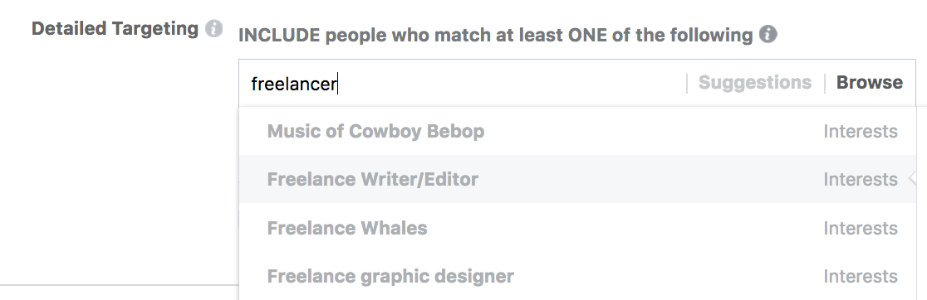Open the Browse tab
Screen dimensions: 927x300
pyautogui.click(x=869, y=83)
